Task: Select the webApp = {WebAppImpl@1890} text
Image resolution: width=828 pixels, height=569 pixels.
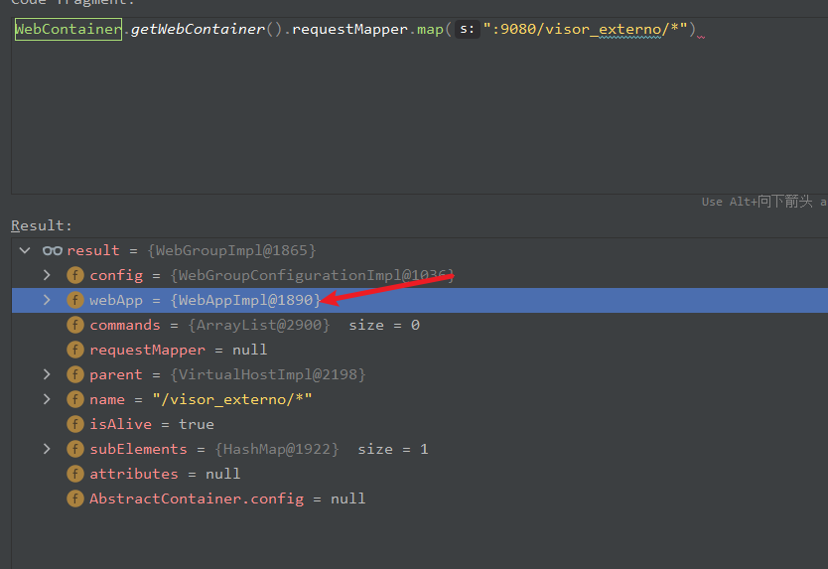Action: point(205,300)
